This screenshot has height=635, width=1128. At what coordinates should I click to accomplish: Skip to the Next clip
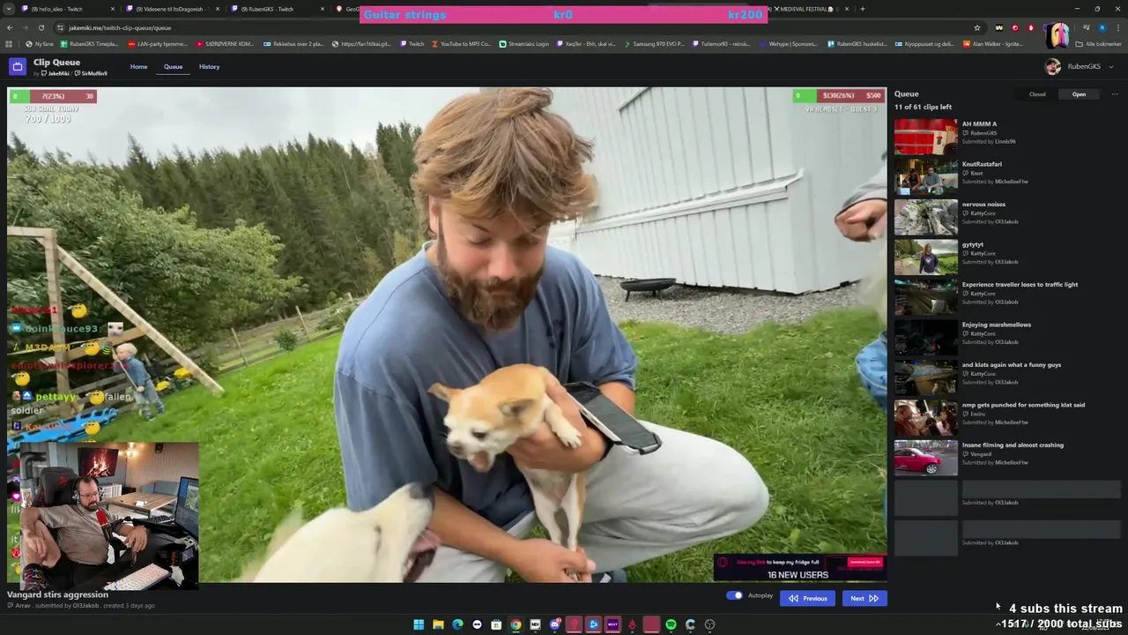(x=864, y=598)
